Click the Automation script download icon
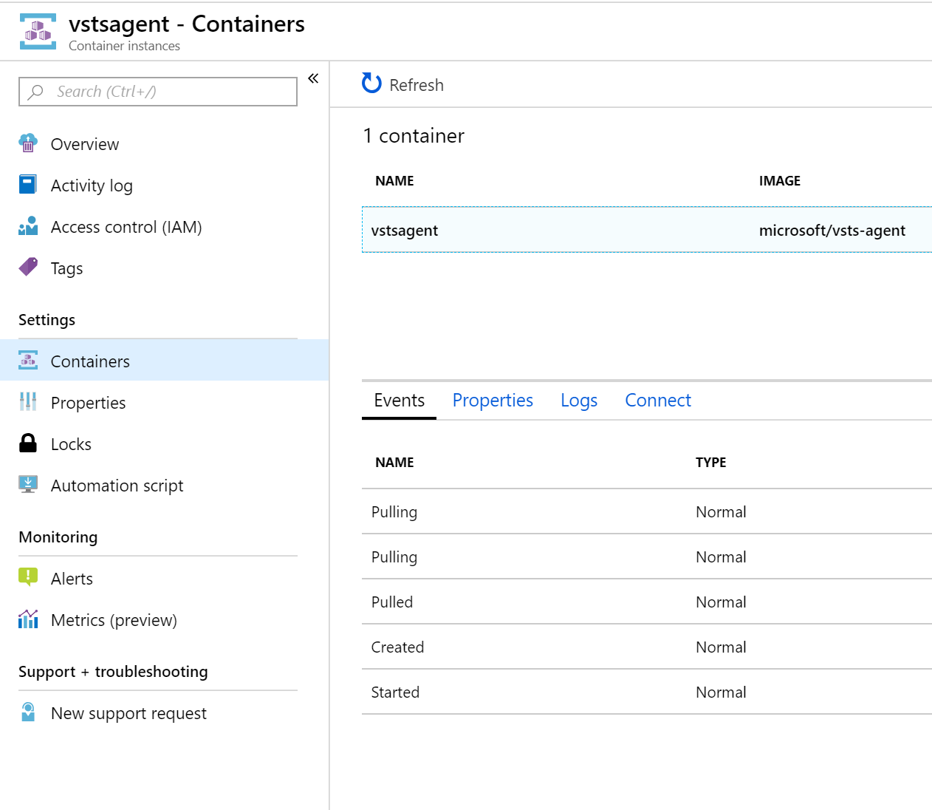This screenshot has height=810, width=932. pos(28,485)
